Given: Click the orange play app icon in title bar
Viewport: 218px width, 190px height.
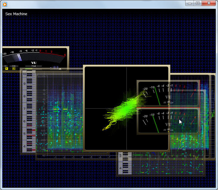Looking at the screenshot, I should pos(5,4).
